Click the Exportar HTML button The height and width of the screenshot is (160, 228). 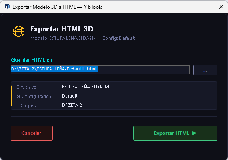175,133
